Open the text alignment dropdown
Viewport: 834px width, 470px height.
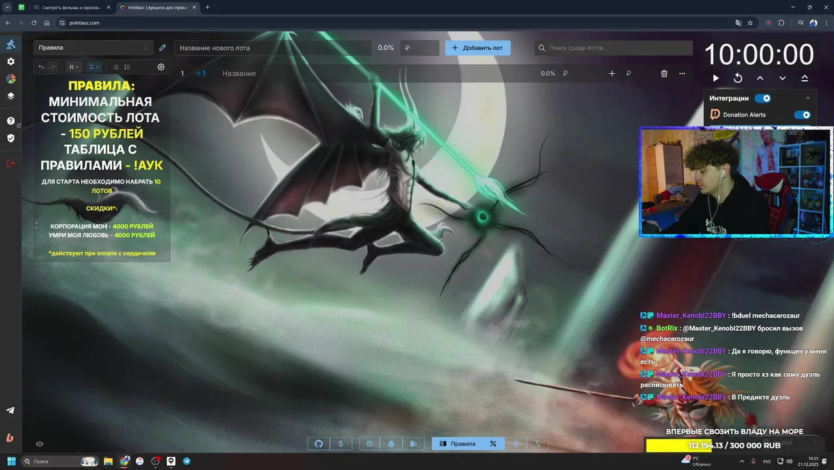[93, 67]
